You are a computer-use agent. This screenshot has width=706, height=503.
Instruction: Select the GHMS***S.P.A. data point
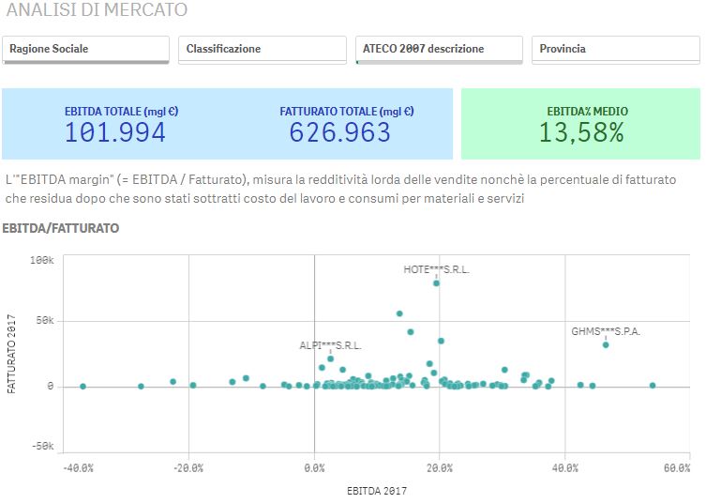(606, 344)
